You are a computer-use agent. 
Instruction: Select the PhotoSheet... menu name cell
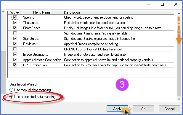pos(42,28)
